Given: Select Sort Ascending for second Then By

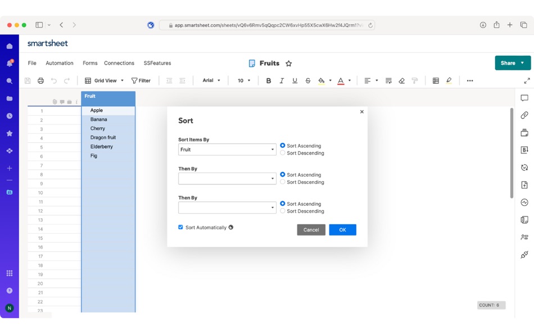Looking at the screenshot, I should pos(282,204).
